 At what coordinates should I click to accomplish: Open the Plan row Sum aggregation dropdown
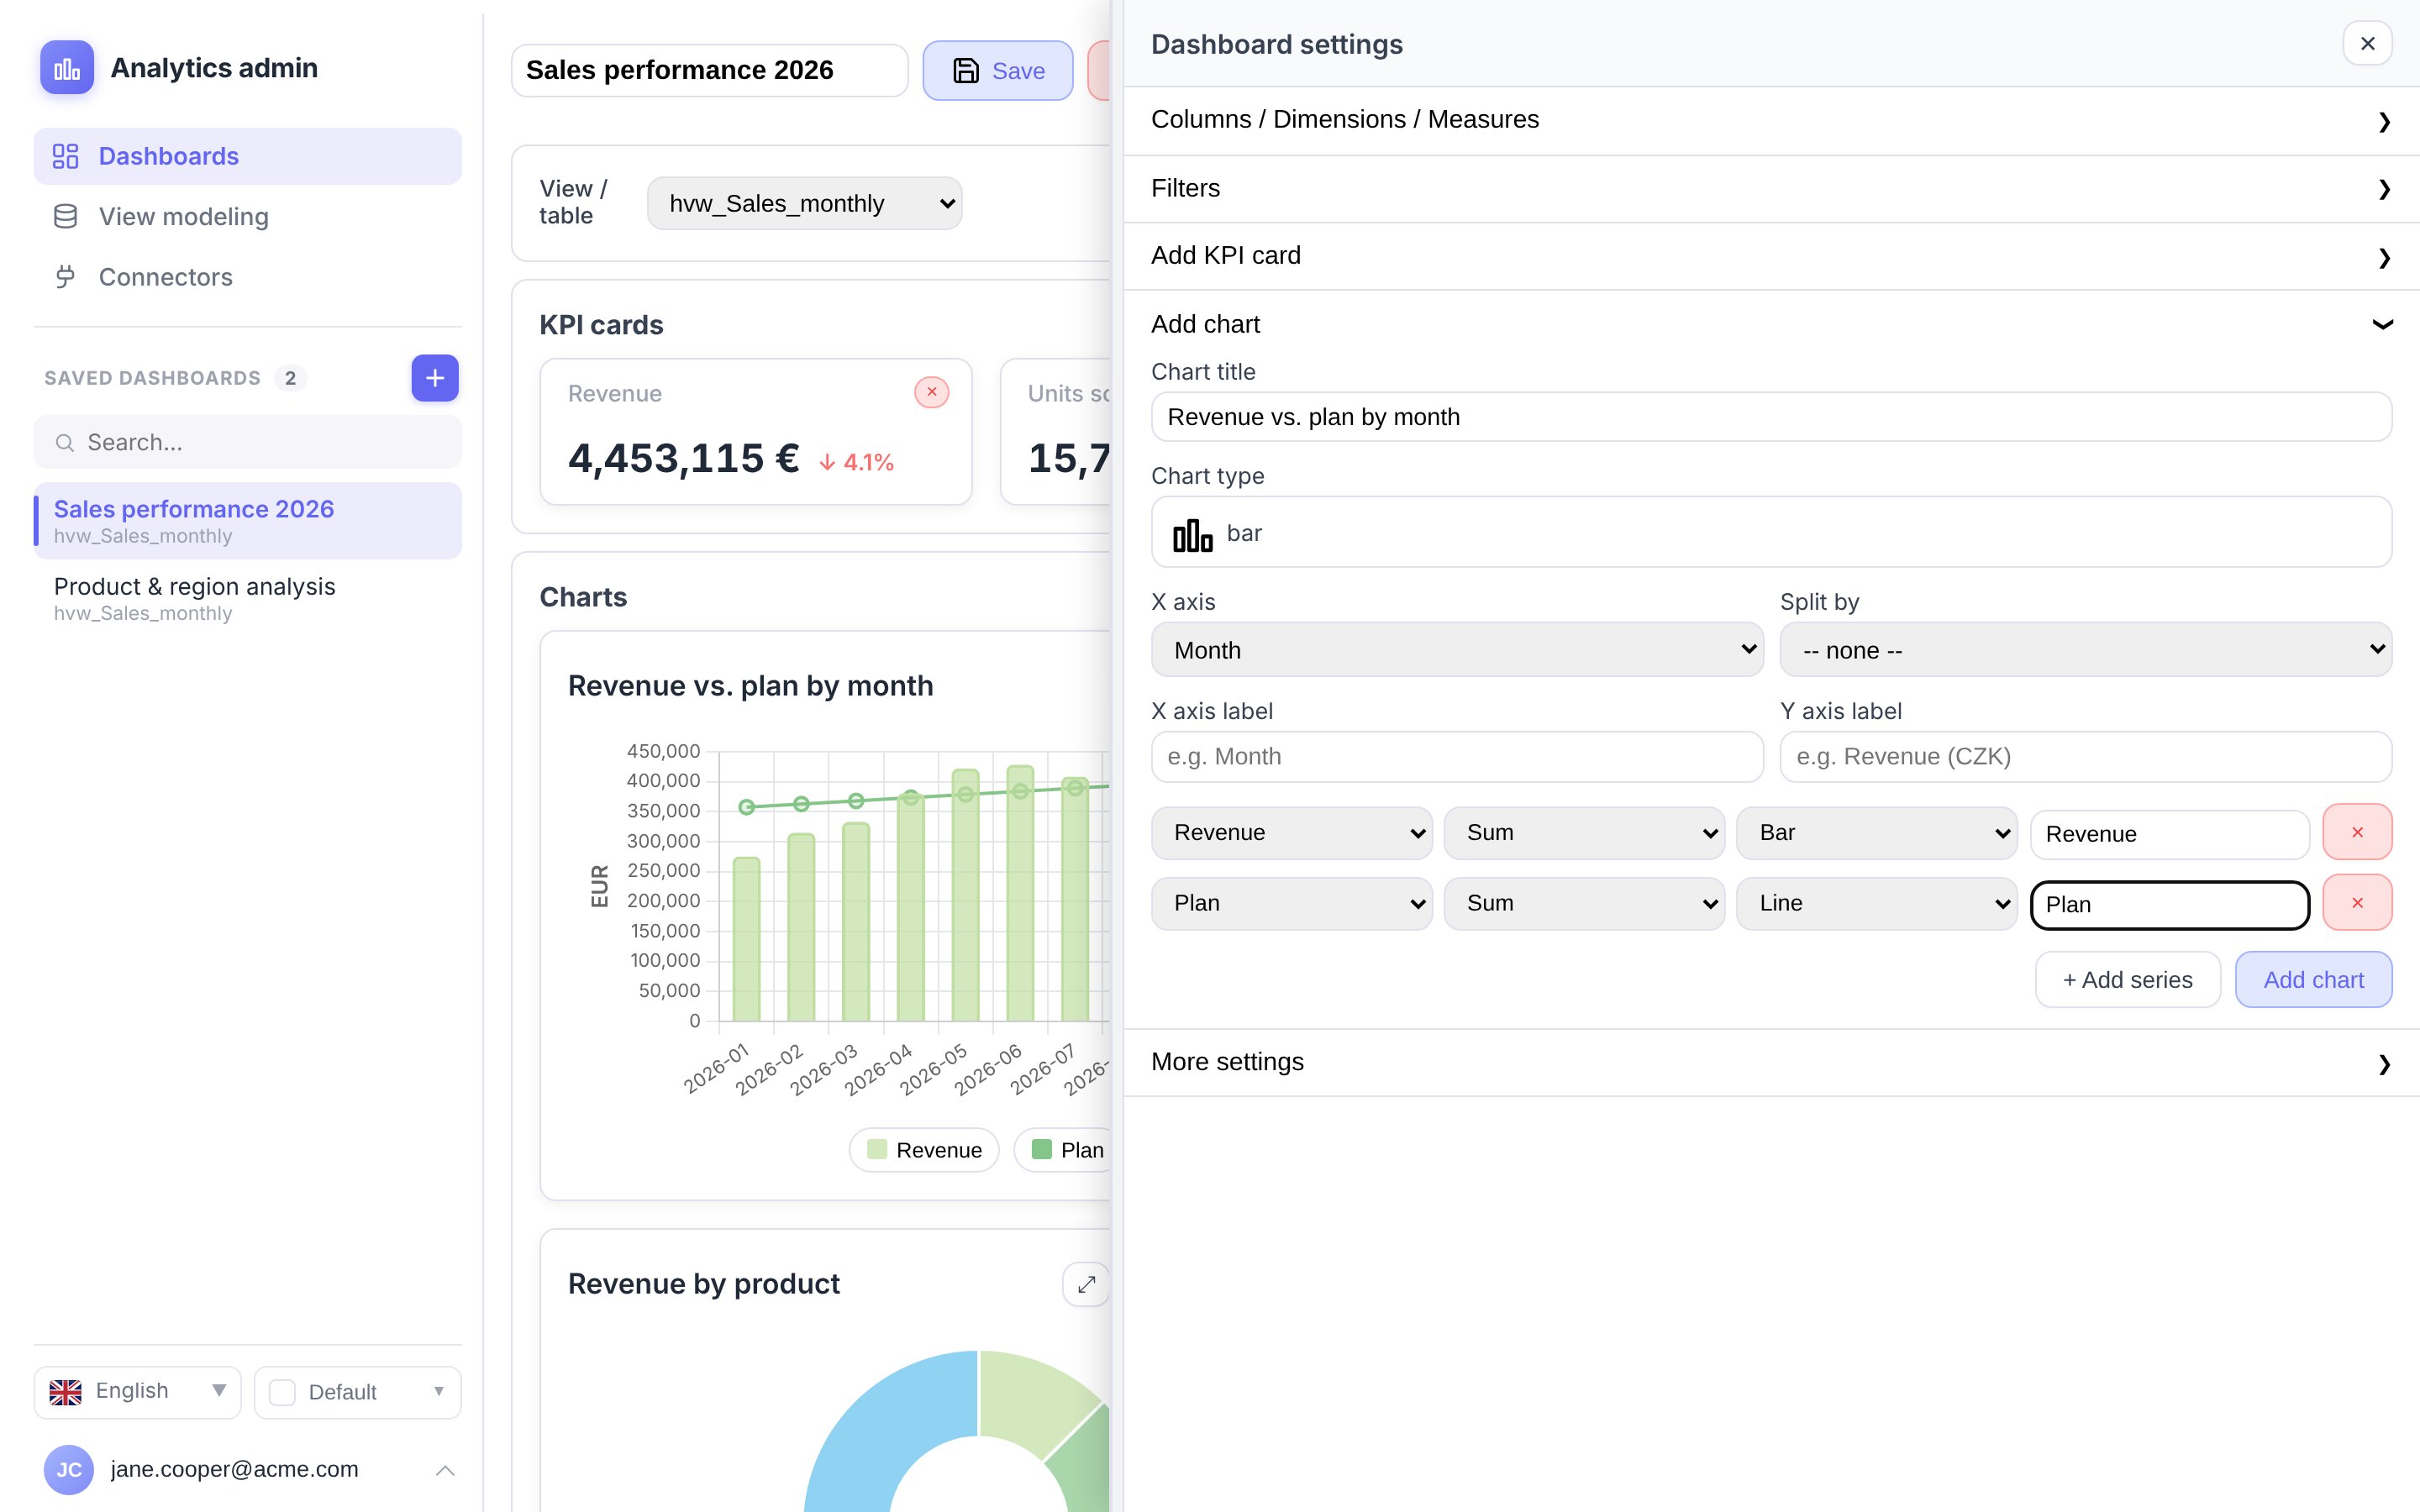(x=1584, y=903)
